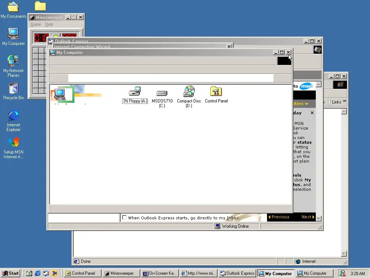The image size is (370, 278).
Task: Click Next in Outlook Express tips
Action: point(308,217)
